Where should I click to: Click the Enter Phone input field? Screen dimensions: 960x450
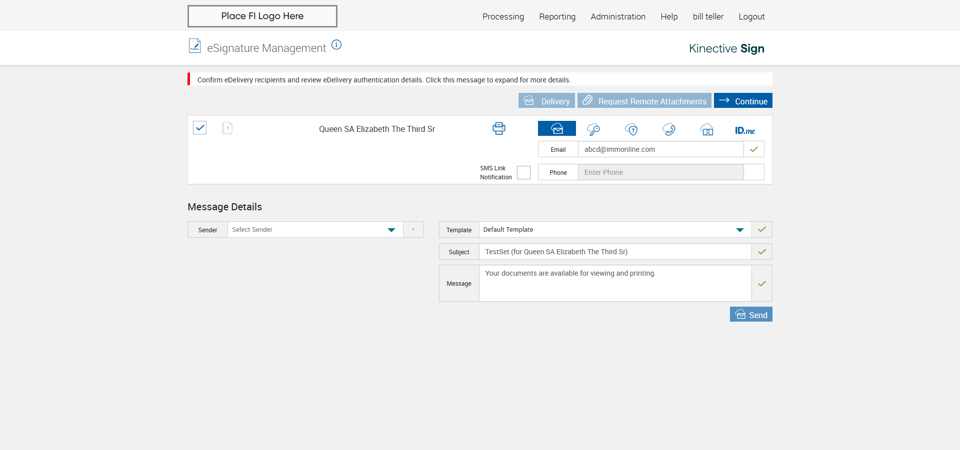coord(660,172)
